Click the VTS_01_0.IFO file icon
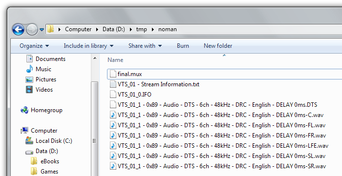The width and height of the screenshot is (342, 176). tap(113, 95)
